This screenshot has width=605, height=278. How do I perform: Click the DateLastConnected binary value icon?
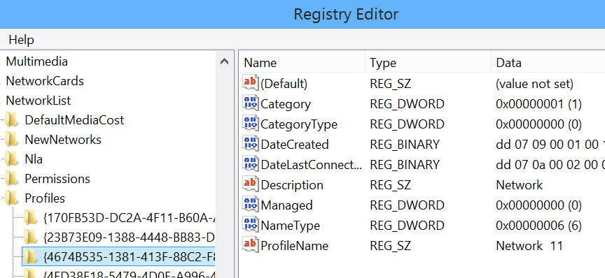click(x=251, y=164)
